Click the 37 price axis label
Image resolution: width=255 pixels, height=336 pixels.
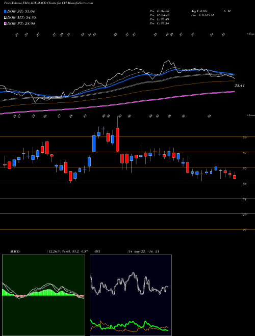[x=244, y=153]
